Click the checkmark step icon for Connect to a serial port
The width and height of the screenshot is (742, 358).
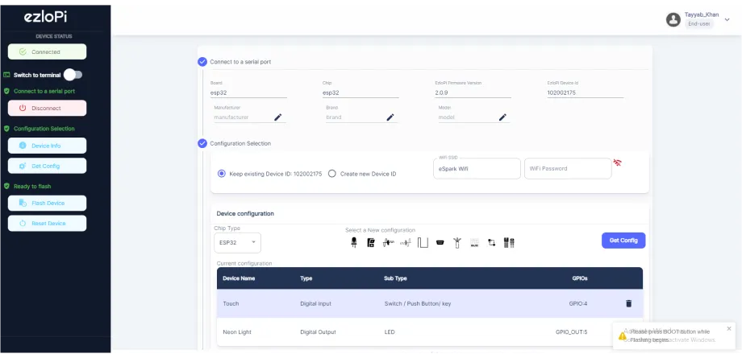[202, 62]
